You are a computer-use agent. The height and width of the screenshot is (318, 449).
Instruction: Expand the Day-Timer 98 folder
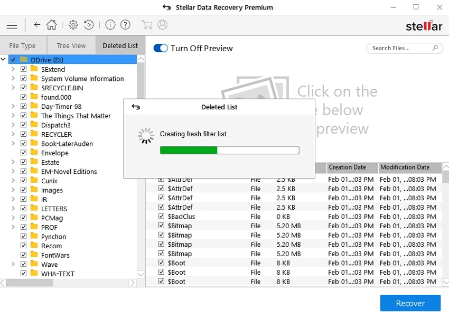(x=12, y=106)
